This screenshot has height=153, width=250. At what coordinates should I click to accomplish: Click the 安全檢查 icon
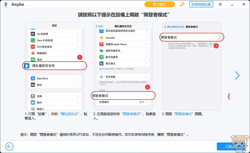click(101, 77)
